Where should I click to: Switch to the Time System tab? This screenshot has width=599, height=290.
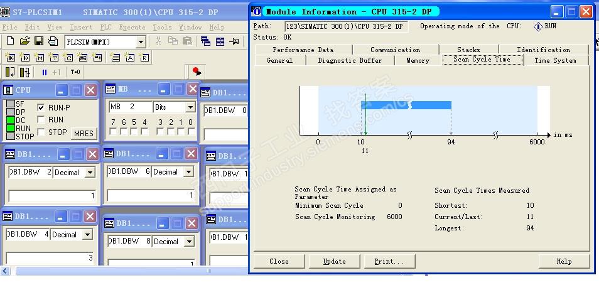555,60
